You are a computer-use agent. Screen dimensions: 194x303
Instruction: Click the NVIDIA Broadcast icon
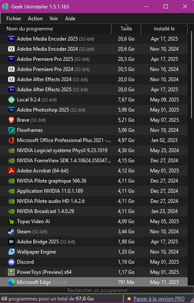[x=11, y=211]
